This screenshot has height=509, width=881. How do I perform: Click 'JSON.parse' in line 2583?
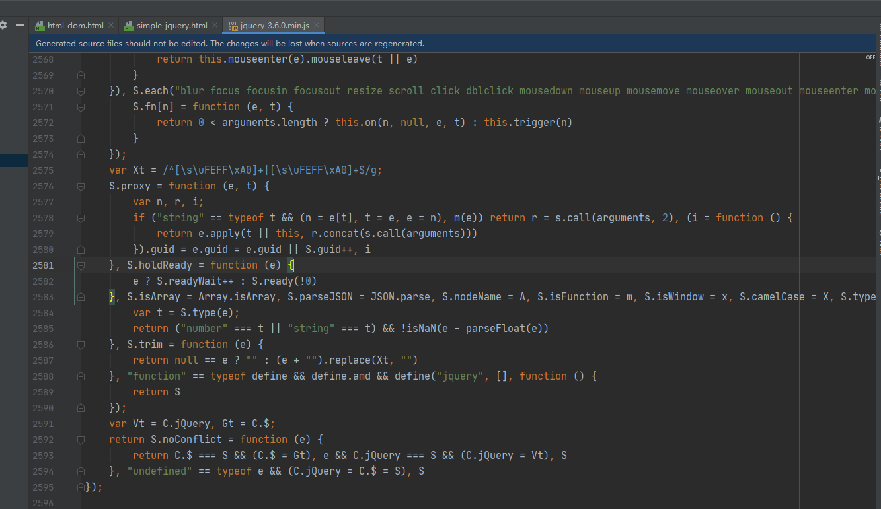tap(401, 297)
